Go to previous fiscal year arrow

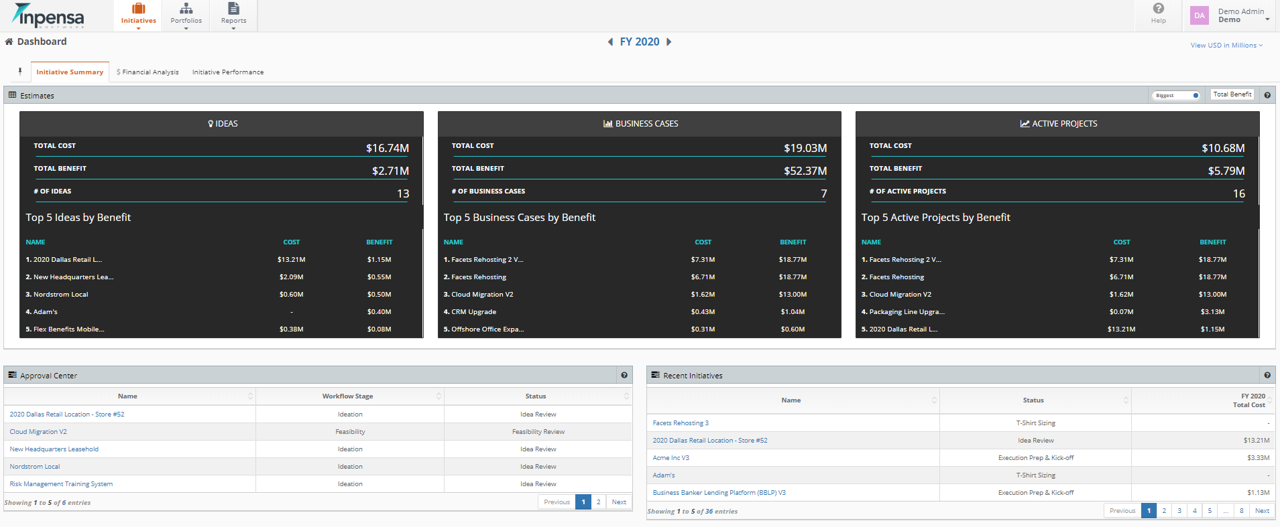610,42
